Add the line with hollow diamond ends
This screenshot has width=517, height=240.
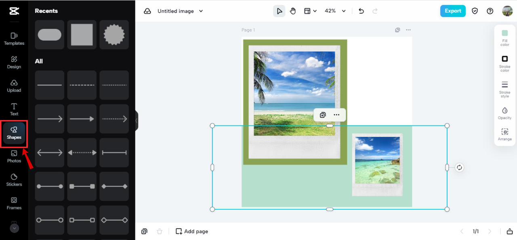[114, 220]
